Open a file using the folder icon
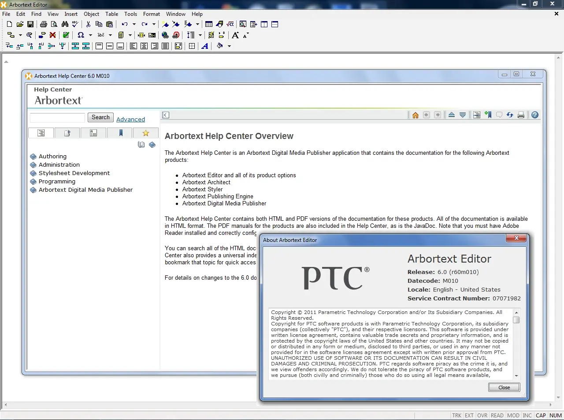 click(x=20, y=24)
